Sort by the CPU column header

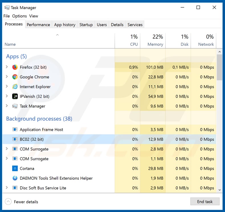click(128, 41)
